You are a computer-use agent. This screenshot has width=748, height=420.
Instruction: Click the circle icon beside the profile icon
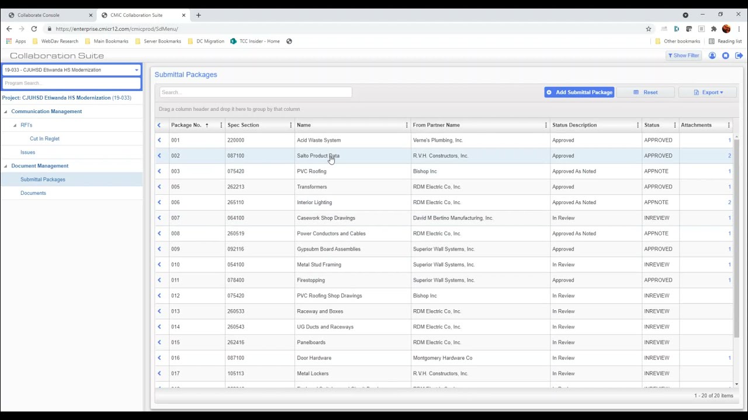tap(725, 55)
